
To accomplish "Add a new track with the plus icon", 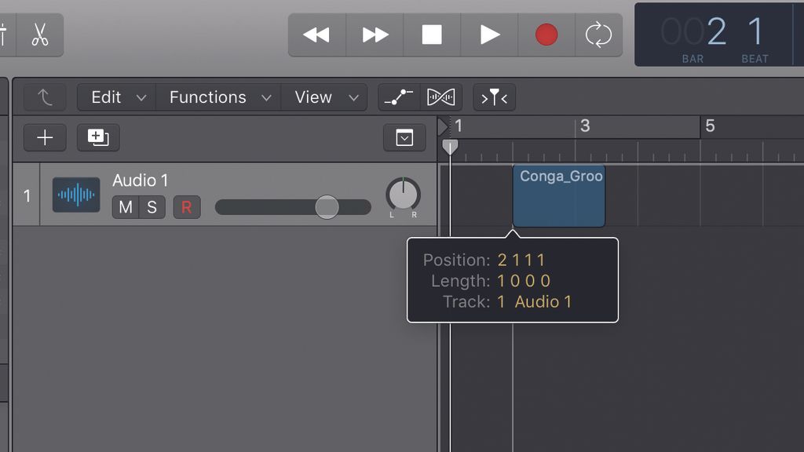I will pyautogui.click(x=45, y=137).
